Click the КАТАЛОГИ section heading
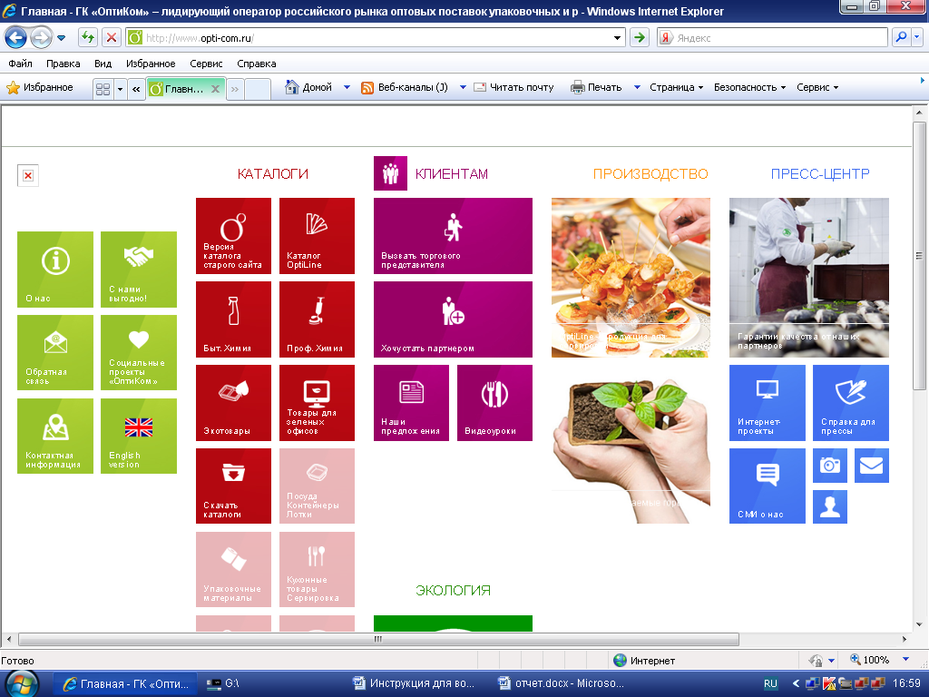The image size is (929, 697). click(272, 173)
